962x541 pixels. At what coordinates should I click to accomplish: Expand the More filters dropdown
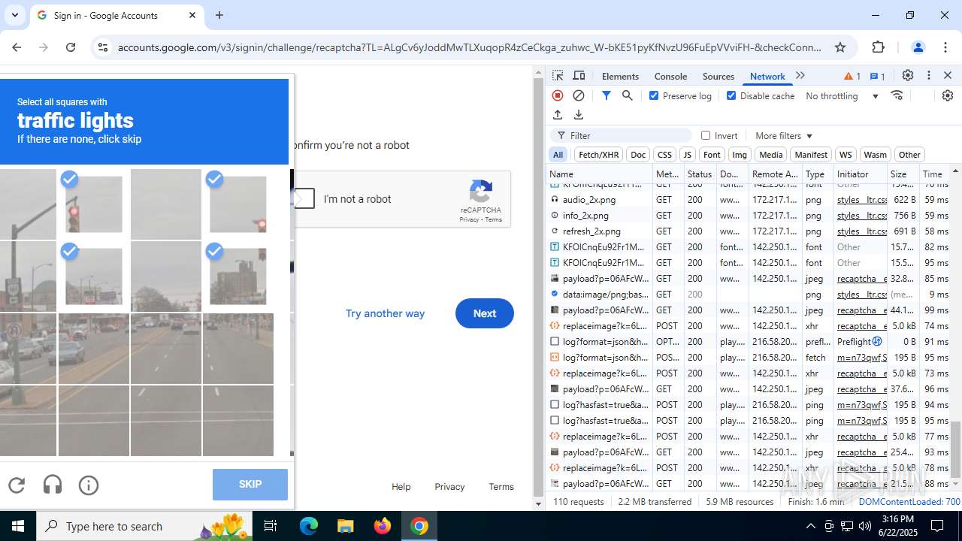pyautogui.click(x=784, y=135)
